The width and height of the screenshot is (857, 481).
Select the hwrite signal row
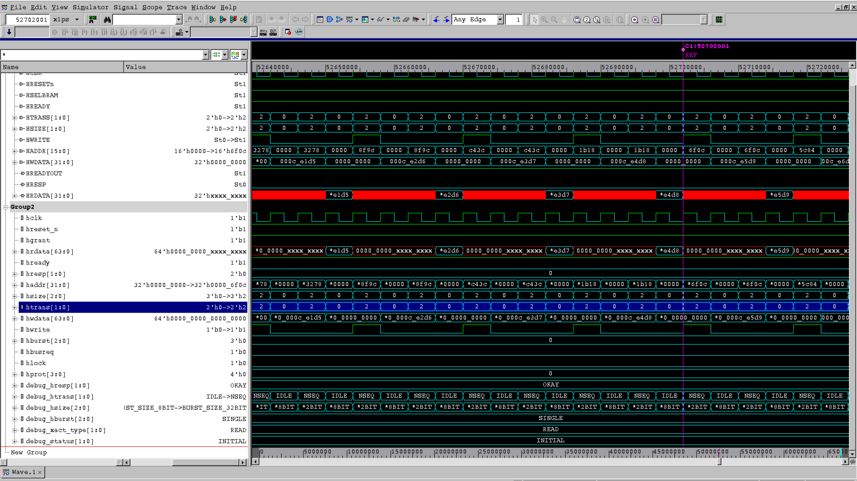click(x=38, y=329)
